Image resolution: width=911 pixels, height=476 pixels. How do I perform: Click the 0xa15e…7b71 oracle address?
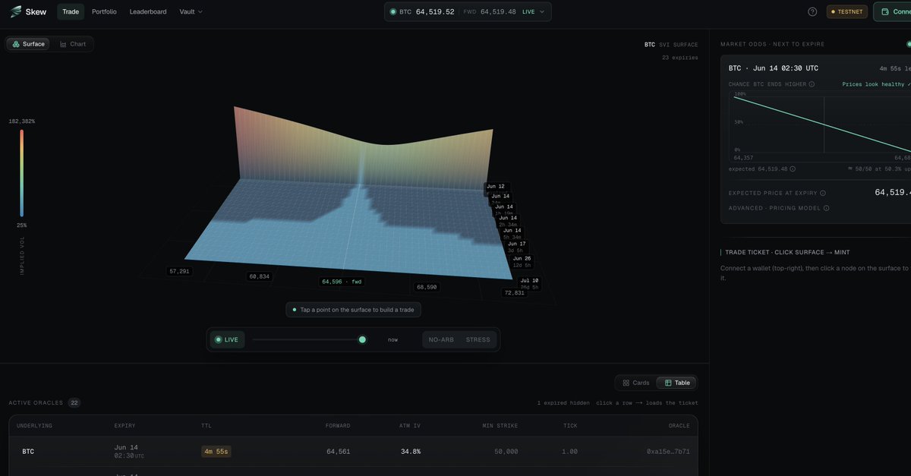tap(668, 451)
